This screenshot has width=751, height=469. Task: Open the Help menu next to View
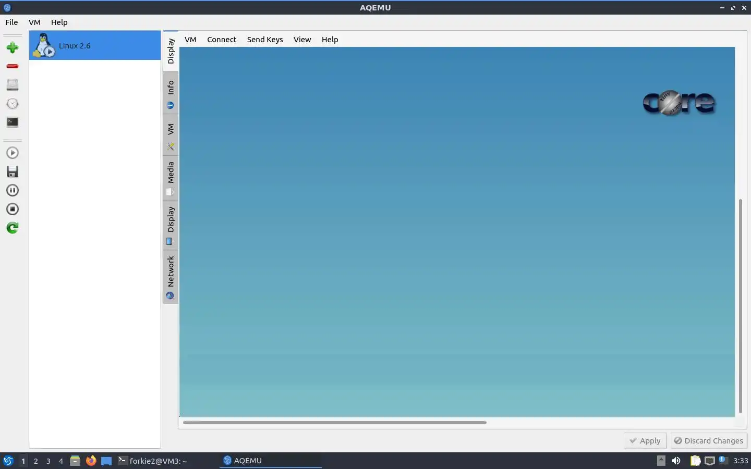pyautogui.click(x=330, y=40)
